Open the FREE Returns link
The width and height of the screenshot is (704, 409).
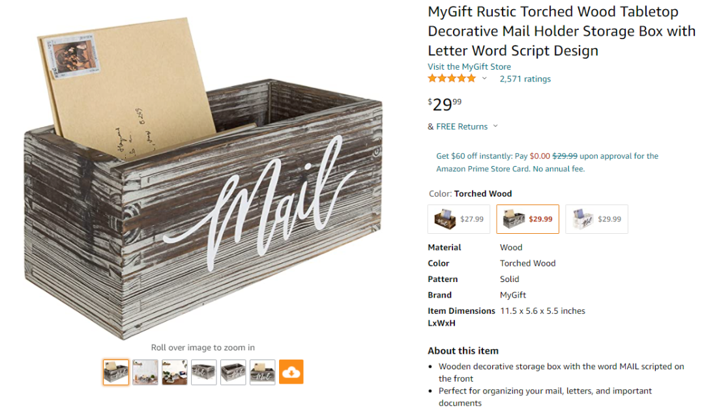[462, 126]
